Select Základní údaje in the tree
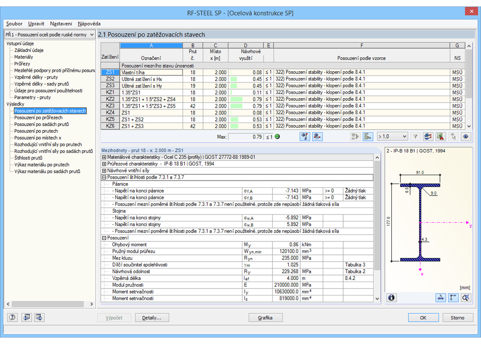The image size is (481, 344). click(29, 50)
